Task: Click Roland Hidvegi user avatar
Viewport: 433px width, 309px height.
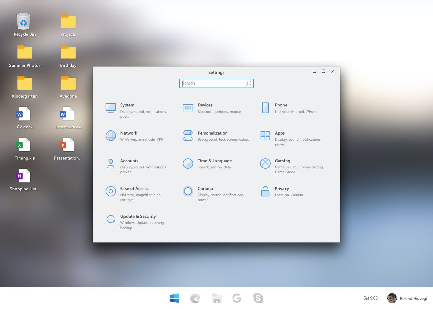Action: tap(392, 298)
